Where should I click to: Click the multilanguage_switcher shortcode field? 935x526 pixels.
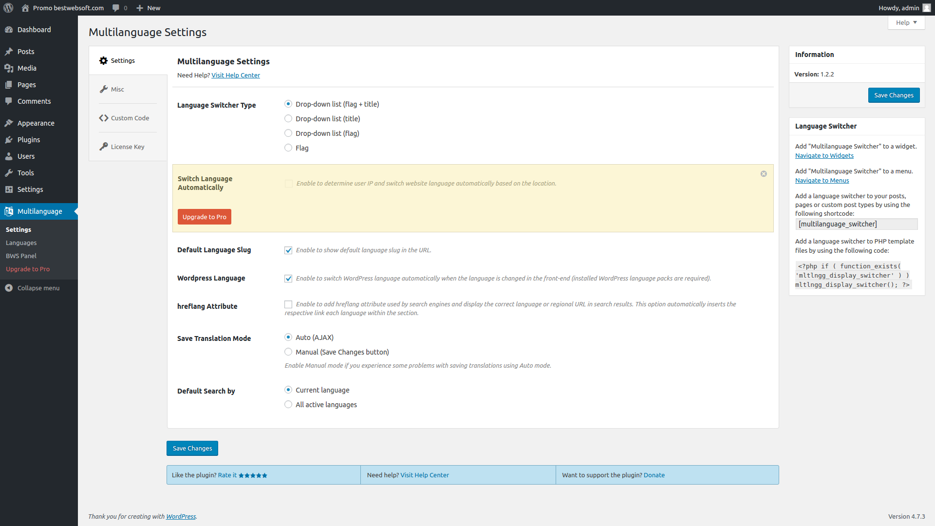click(857, 224)
